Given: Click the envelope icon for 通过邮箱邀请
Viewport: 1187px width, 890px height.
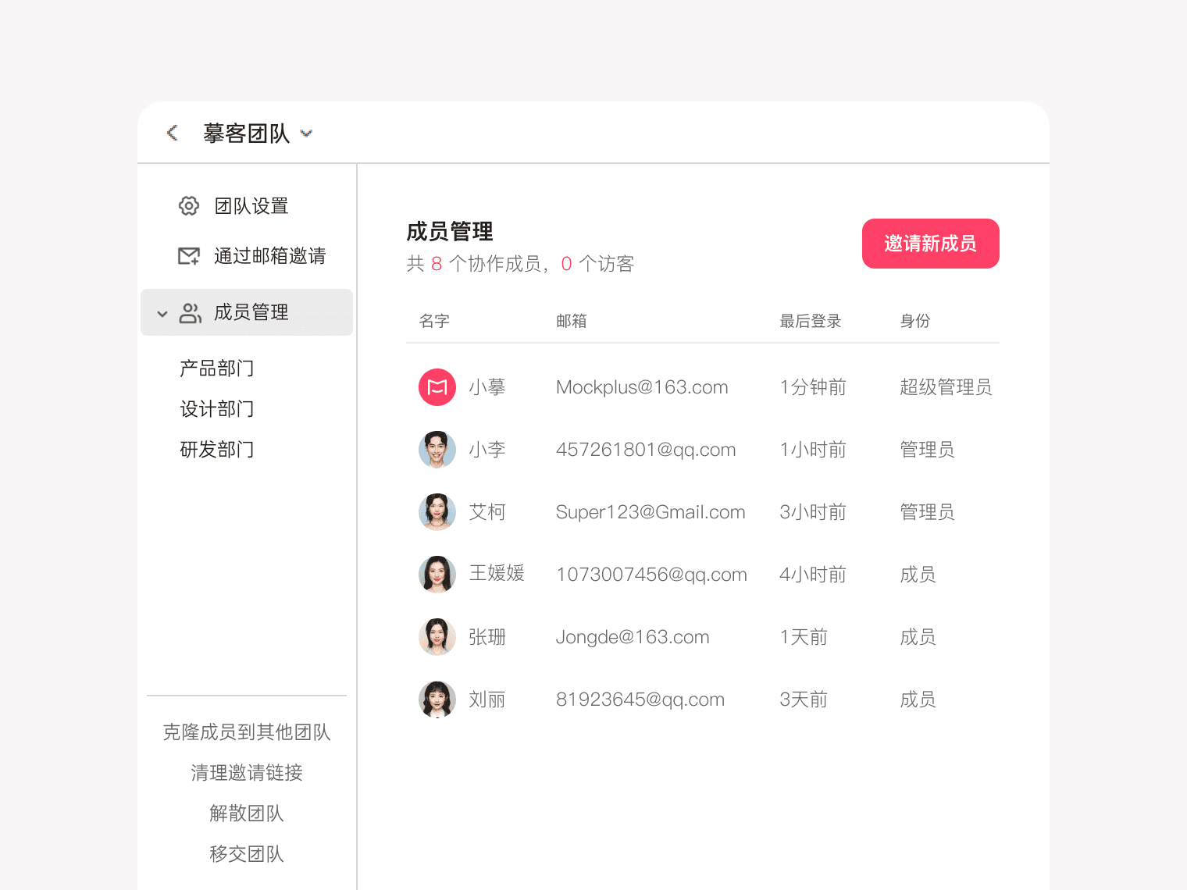Looking at the screenshot, I should (189, 256).
